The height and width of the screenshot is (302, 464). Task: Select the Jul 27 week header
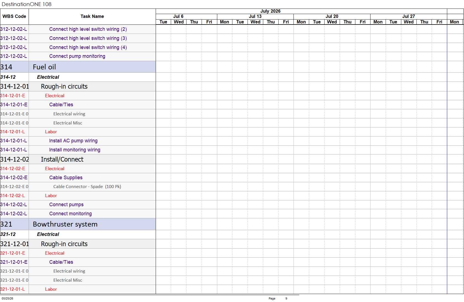tap(409, 17)
